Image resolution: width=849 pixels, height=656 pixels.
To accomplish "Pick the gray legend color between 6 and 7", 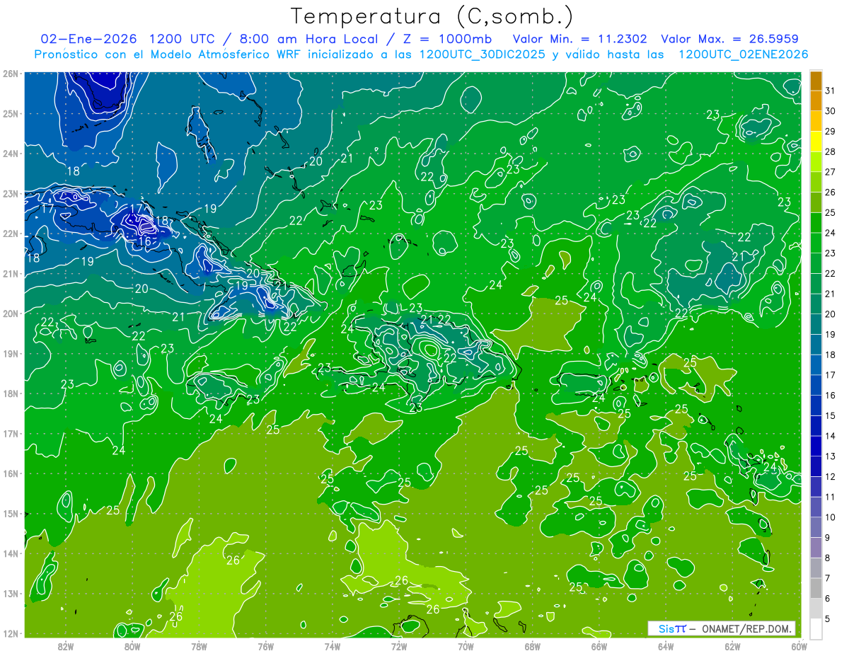I will 816,588.
